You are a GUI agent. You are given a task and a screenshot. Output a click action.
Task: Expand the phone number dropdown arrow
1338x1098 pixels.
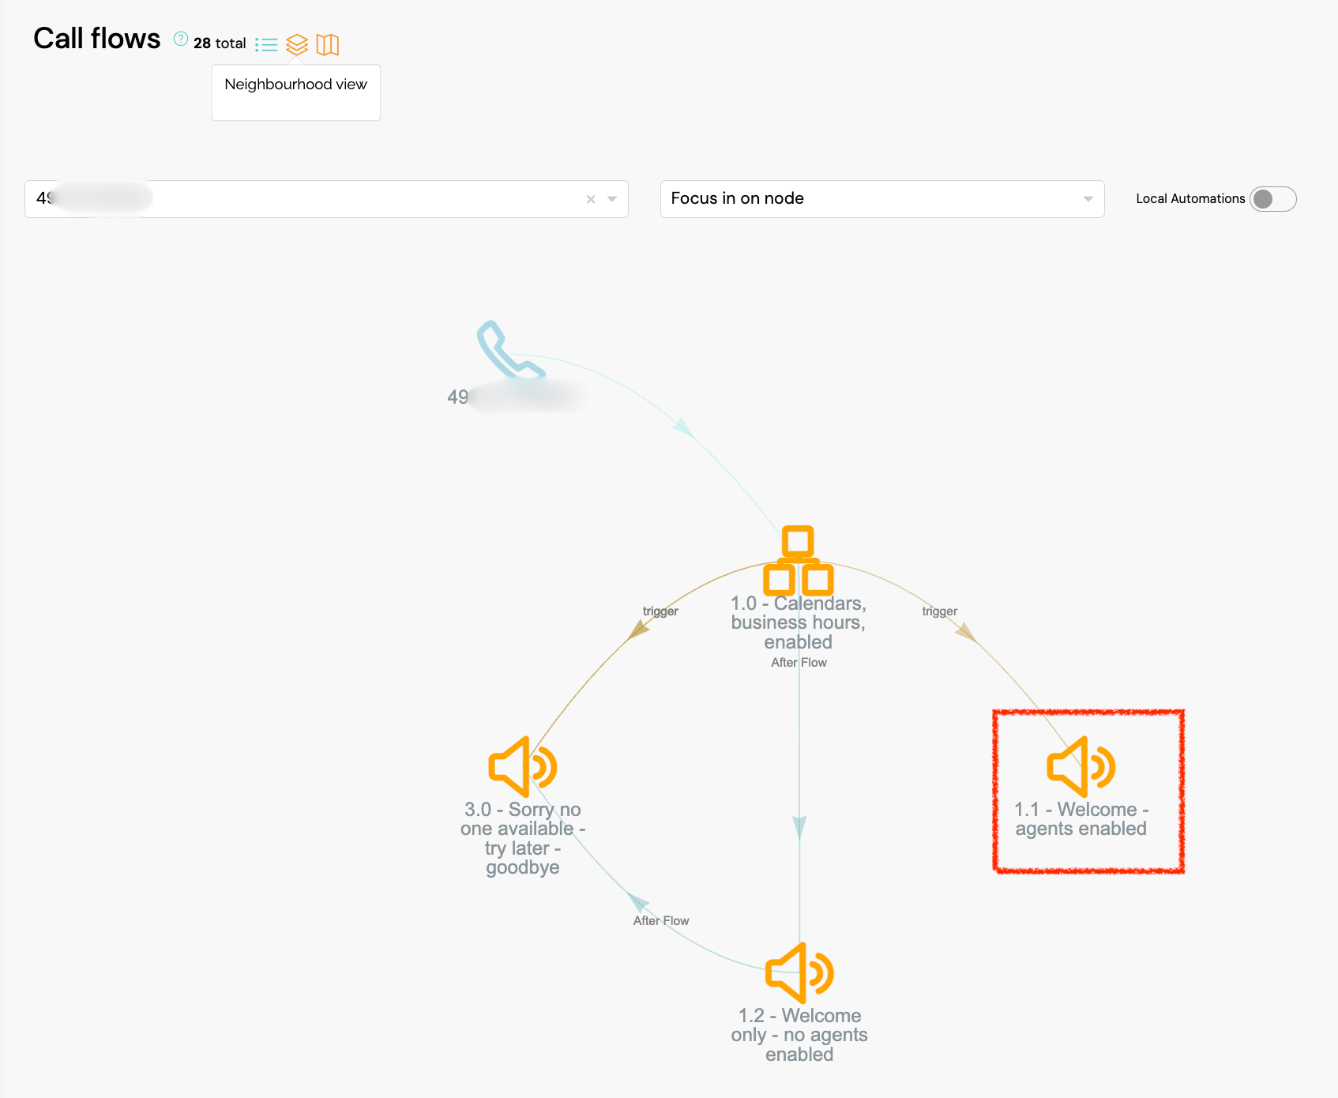click(x=612, y=199)
